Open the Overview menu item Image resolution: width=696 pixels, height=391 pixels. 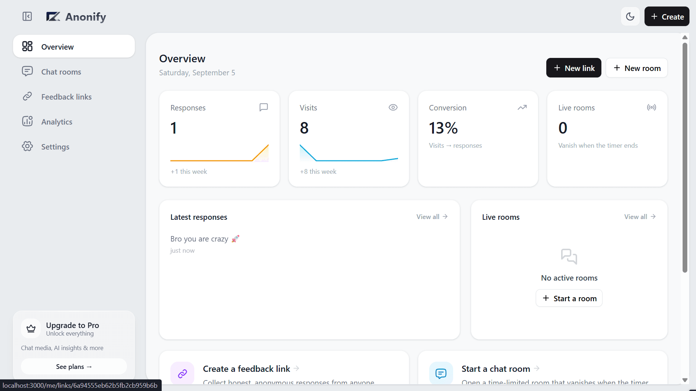click(x=74, y=46)
